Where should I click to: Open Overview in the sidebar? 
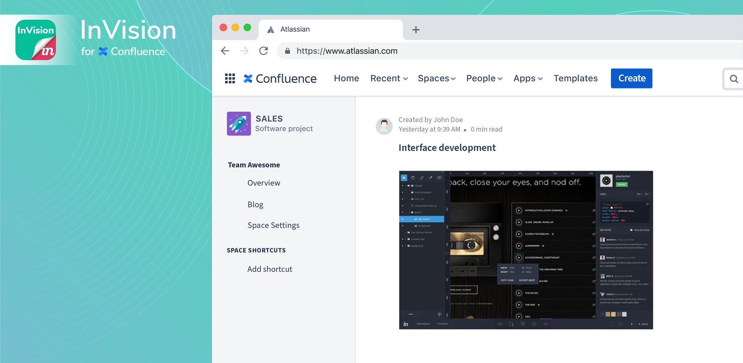point(264,183)
